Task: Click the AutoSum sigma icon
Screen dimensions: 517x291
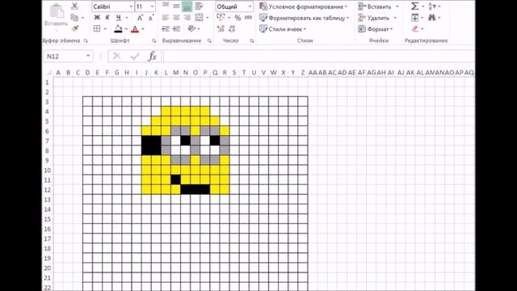Action: 414,6
